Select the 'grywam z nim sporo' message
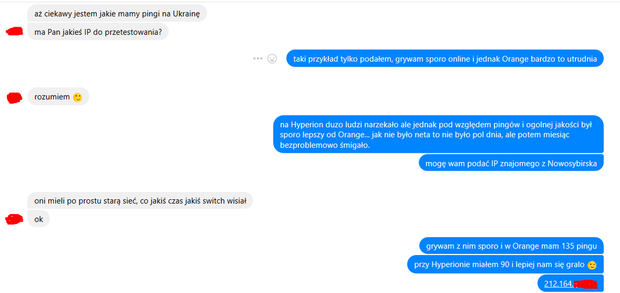620x293 pixels. point(511,245)
